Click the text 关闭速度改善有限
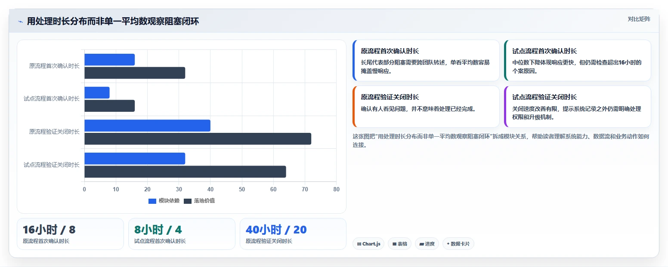This screenshot has height=267, width=668. point(535,109)
